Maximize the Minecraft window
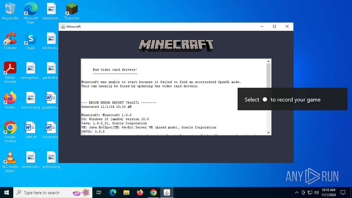This screenshot has height=198, width=352. coord(274,27)
